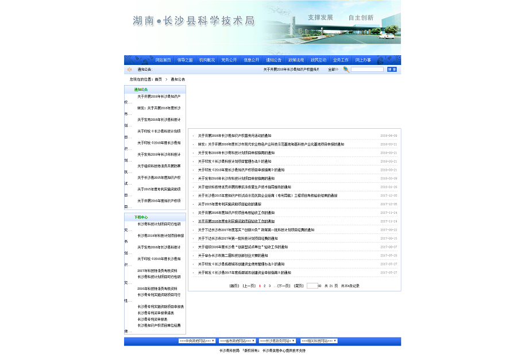This screenshot has height=361, width=525.
Task: Click the date 2017-07-28 in the list
Action: click(389, 256)
